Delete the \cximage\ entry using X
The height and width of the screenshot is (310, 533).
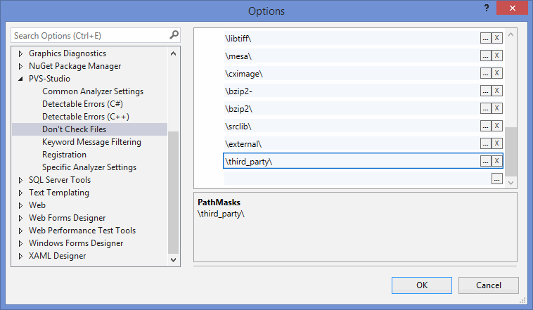(496, 73)
